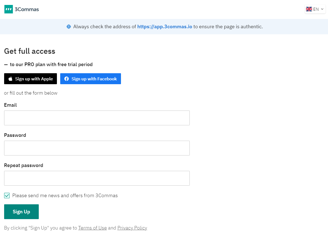Click the Facebook logo icon

tap(67, 79)
